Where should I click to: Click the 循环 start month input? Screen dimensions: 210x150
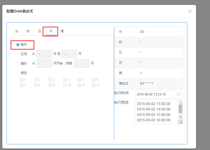point(44,64)
